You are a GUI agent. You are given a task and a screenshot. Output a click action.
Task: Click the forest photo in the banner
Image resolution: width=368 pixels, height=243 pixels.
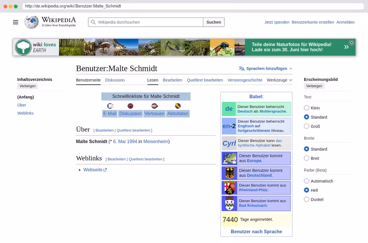coord(71,47)
